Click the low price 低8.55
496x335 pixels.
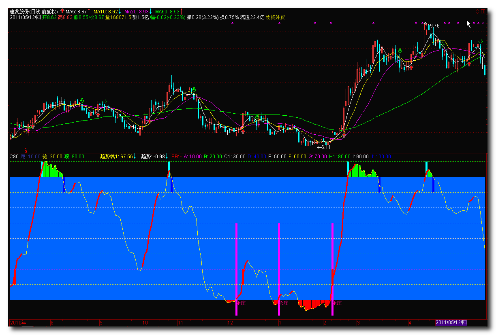click(81, 17)
